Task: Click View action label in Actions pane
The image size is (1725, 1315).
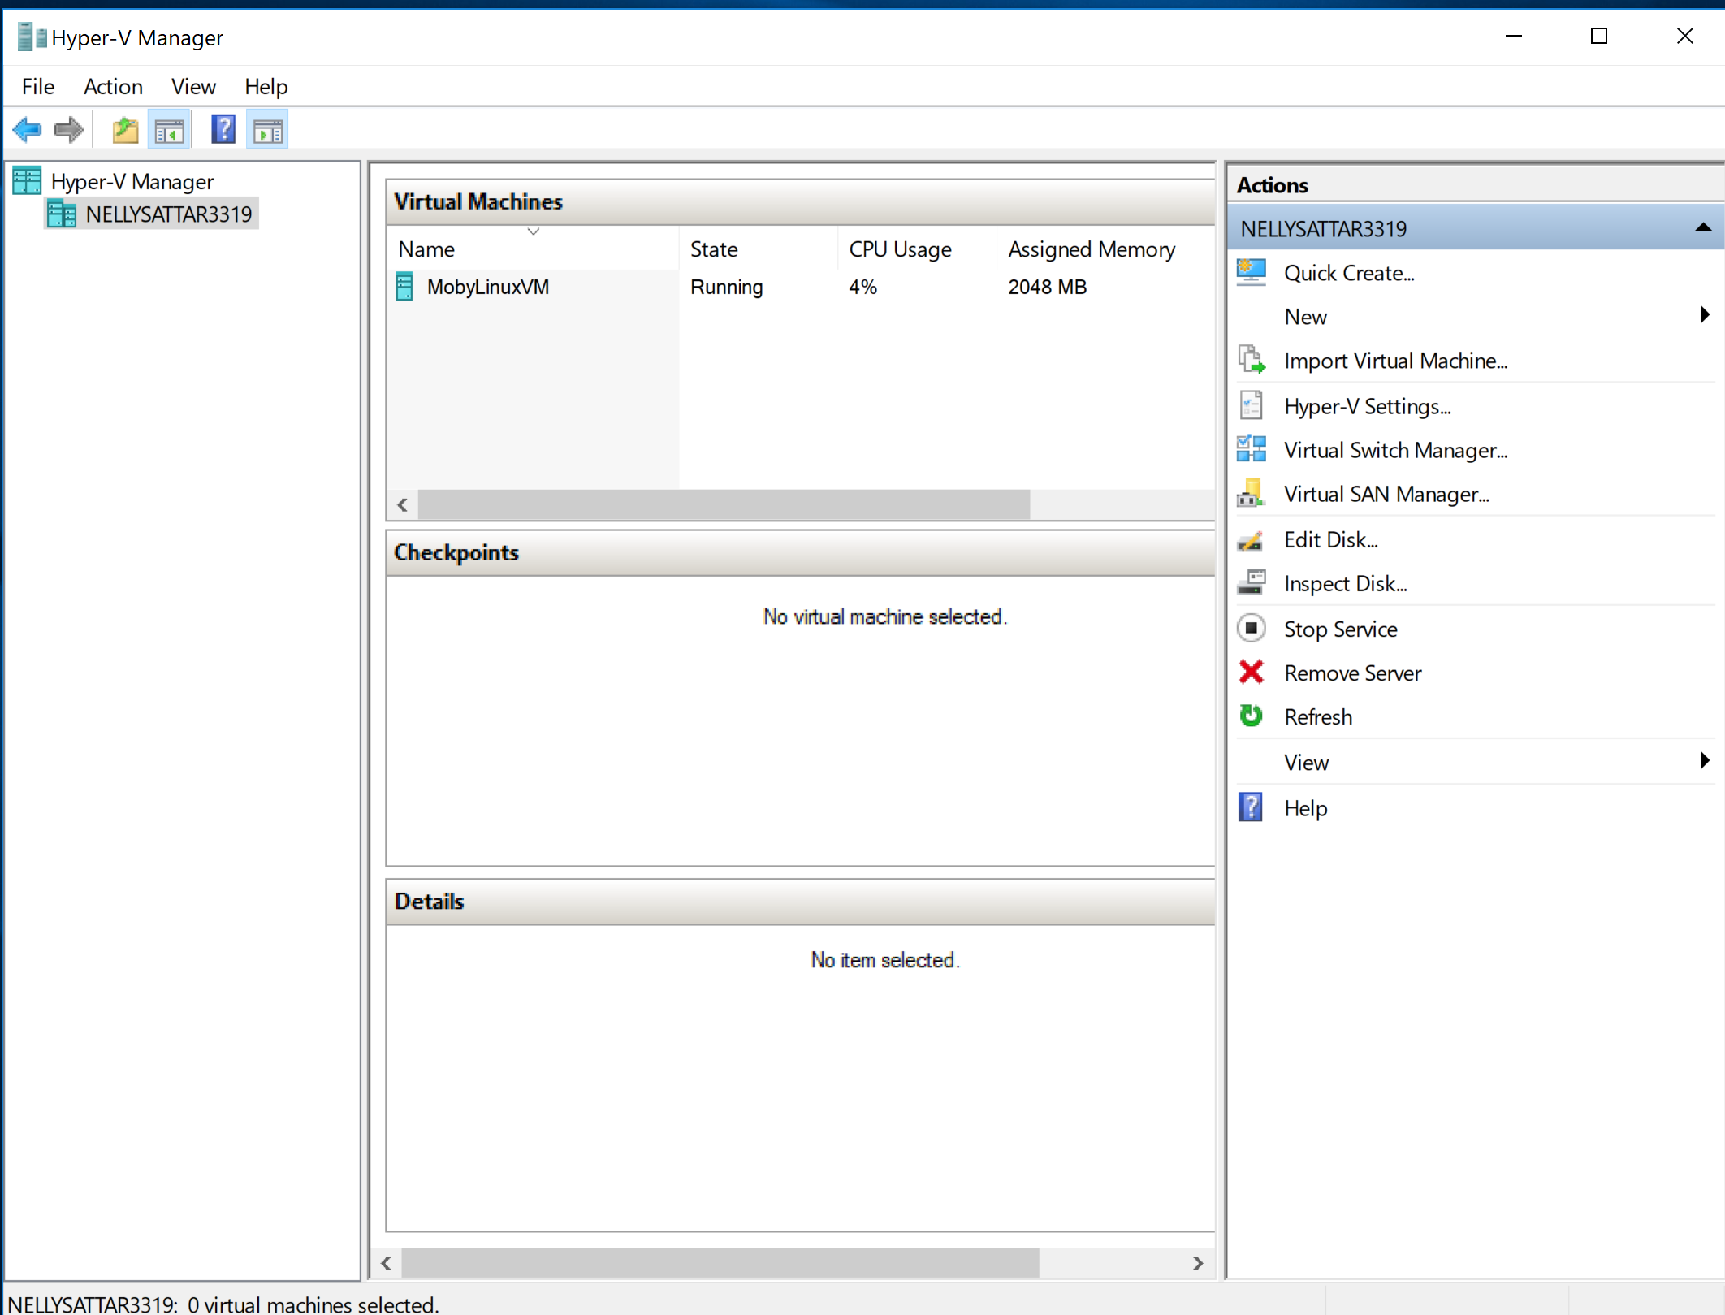Action: [x=1306, y=762]
